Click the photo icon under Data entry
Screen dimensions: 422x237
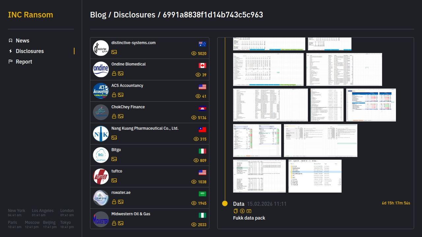click(x=249, y=211)
